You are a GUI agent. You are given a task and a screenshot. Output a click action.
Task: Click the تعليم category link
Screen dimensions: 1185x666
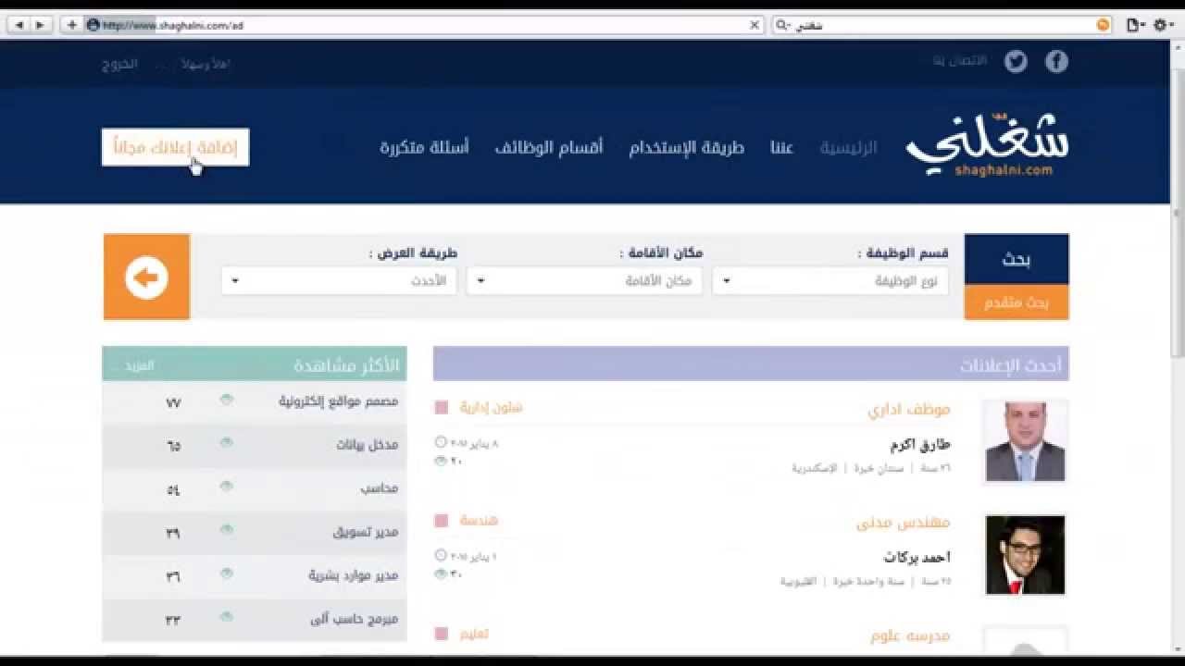pyautogui.click(x=475, y=634)
